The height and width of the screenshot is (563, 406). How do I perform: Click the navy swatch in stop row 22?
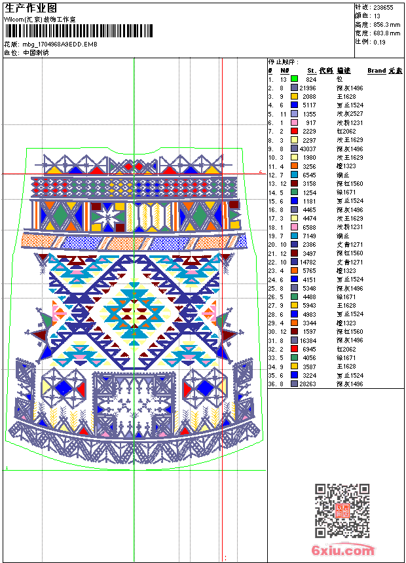(294, 262)
